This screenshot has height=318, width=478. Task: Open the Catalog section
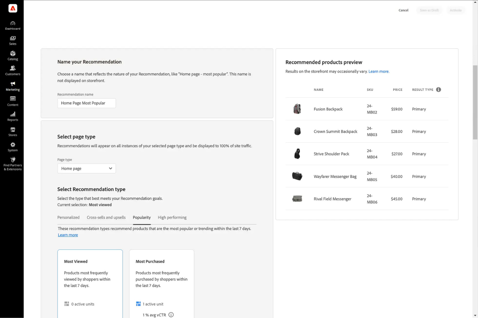[12, 55]
